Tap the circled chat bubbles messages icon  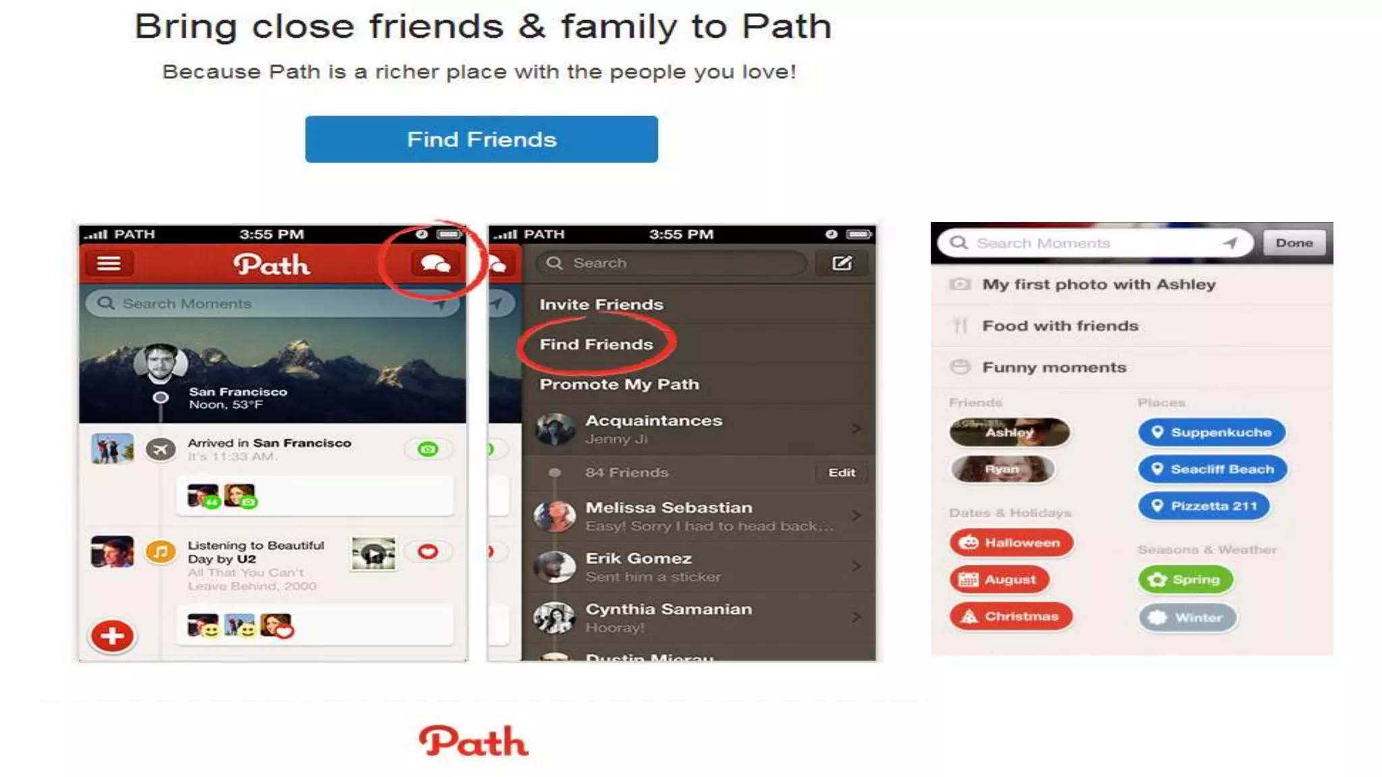(x=435, y=264)
